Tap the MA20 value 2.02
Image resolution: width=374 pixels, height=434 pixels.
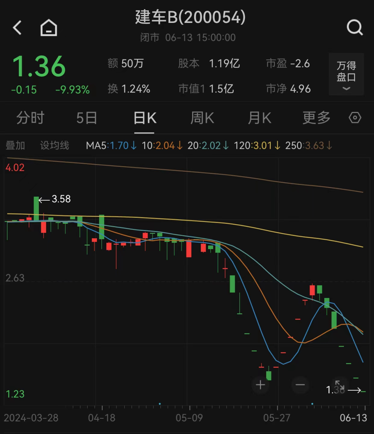click(x=208, y=145)
